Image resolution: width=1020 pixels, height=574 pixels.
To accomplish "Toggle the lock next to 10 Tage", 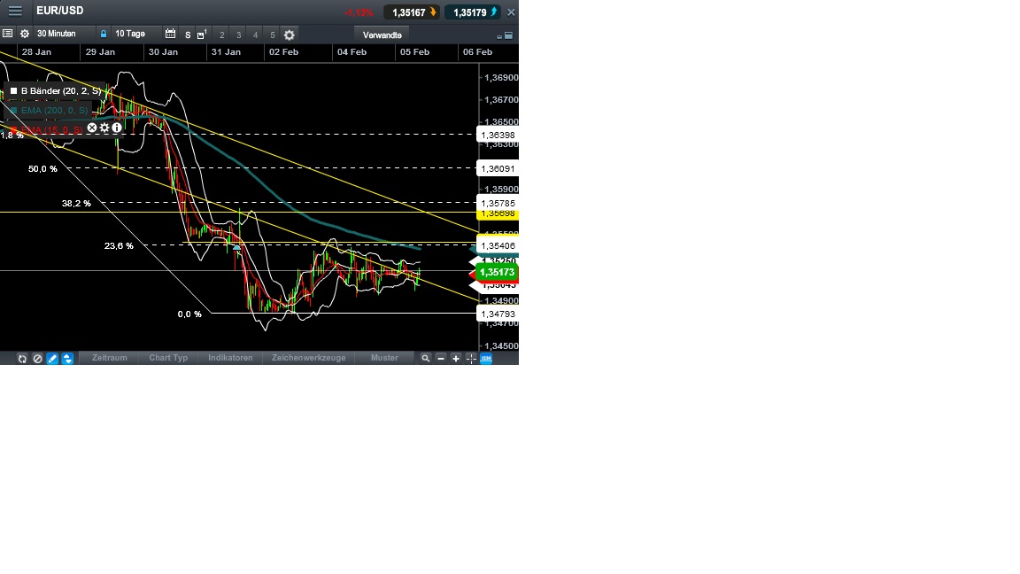I will (x=104, y=34).
